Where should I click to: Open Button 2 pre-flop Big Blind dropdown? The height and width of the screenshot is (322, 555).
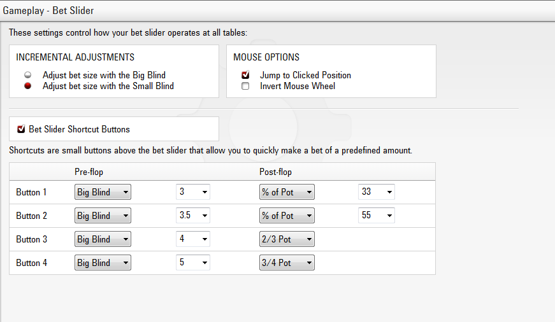click(103, 216)
